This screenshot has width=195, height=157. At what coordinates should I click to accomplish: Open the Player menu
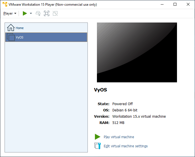click(8, 13)
